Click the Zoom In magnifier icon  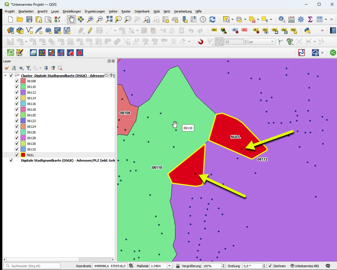[90, 19]
